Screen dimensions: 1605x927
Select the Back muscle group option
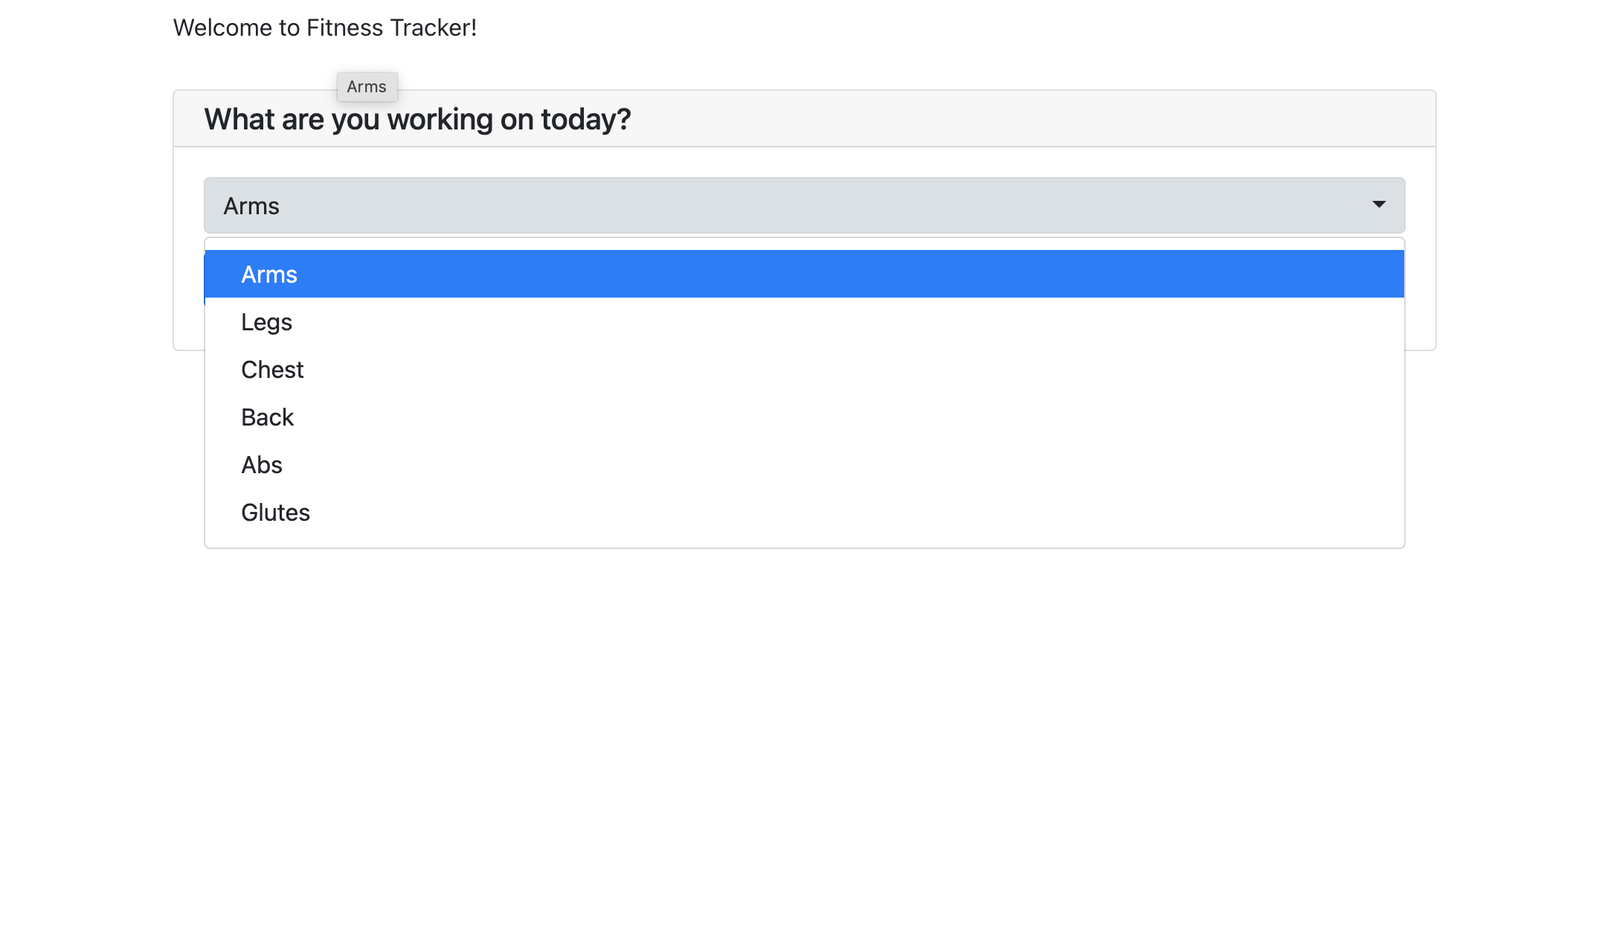[x=804, y=417]
